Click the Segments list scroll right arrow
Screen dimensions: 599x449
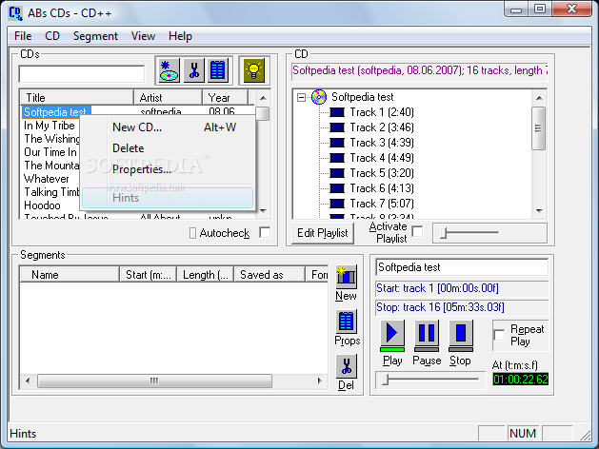click(x=320, y=381)
